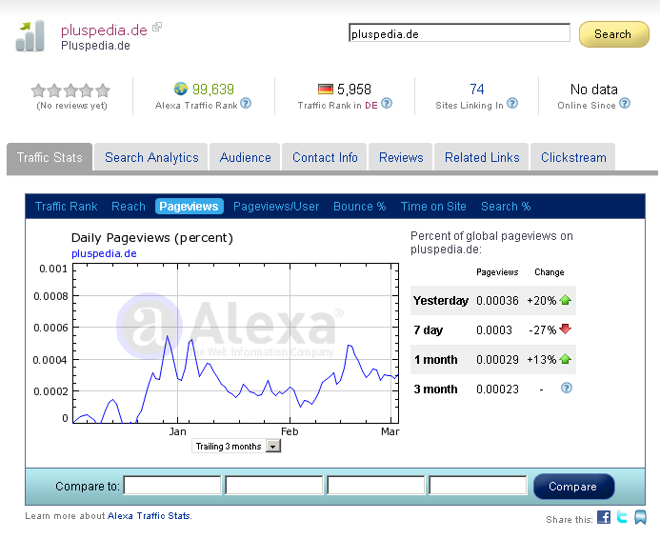Image resolution: width=660 pixels, height=539 pixels.
Task: Click the DE country link
Action: click(371, 105)
